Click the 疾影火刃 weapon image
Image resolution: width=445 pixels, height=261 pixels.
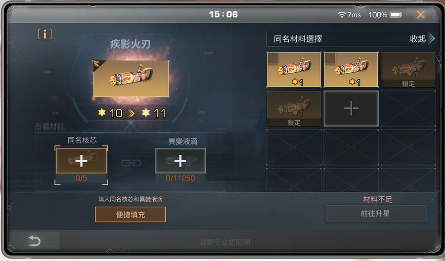click(x=131, y=79)
